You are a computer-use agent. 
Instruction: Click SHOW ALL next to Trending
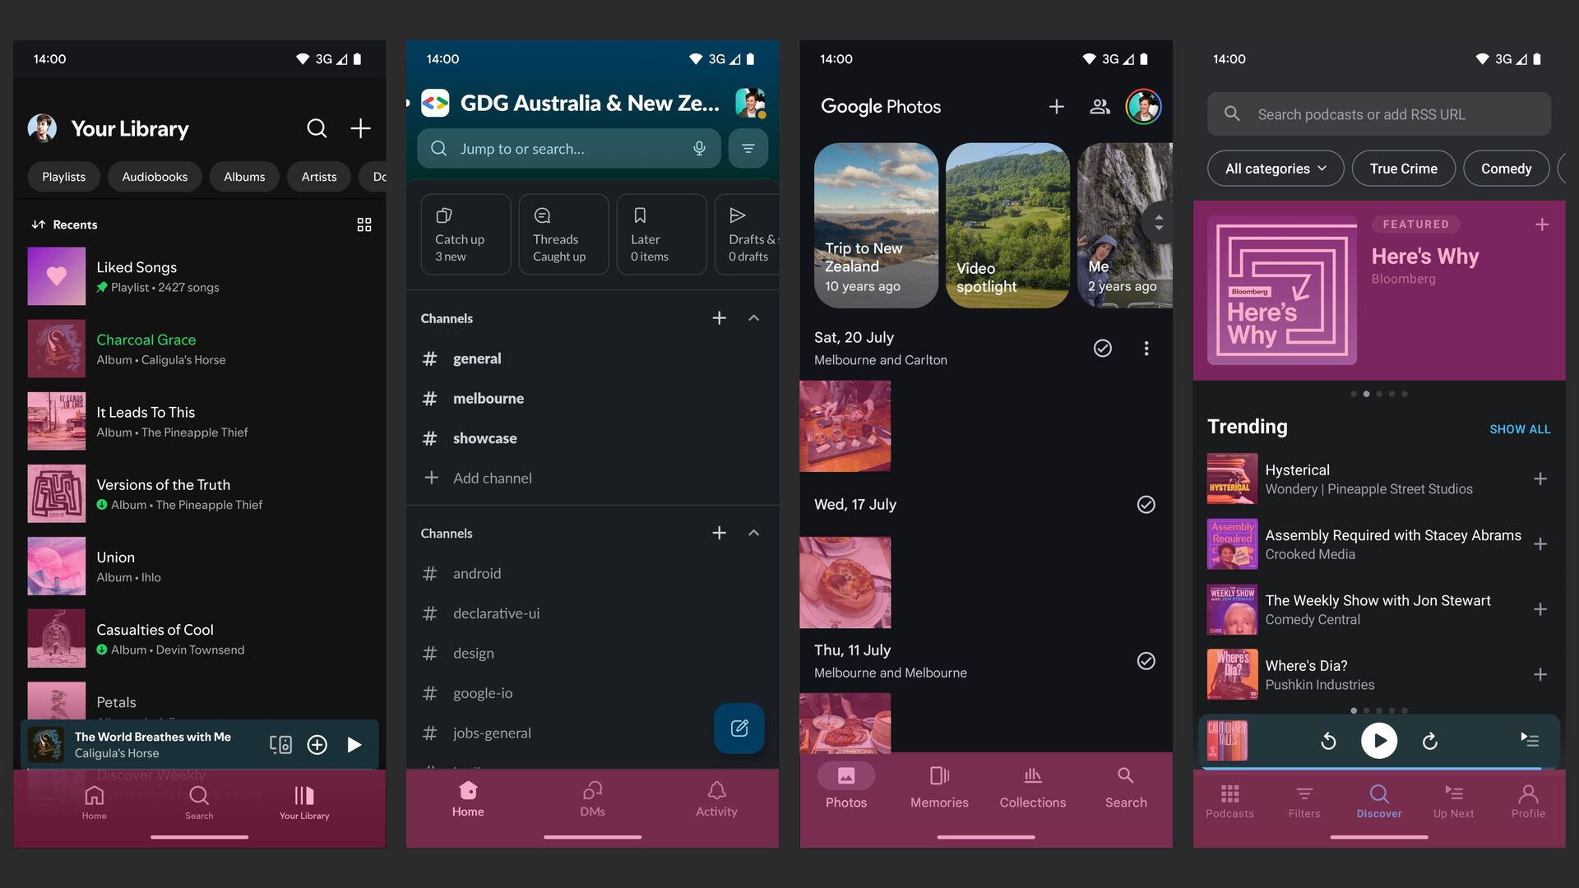pos(1519,429)
